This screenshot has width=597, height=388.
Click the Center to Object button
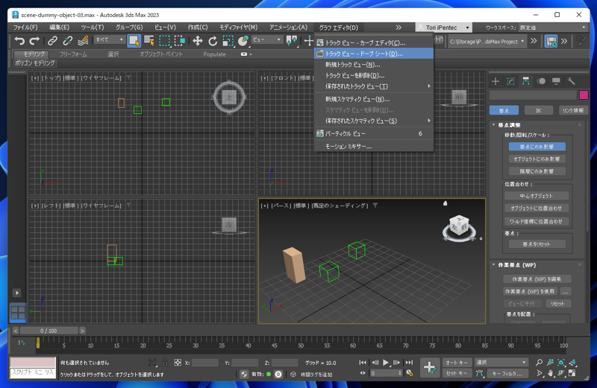tap(537, 196)
